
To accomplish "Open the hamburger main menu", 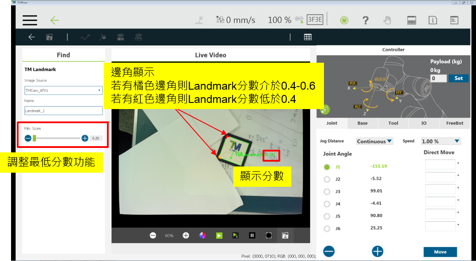I will [x=30, y=20].
